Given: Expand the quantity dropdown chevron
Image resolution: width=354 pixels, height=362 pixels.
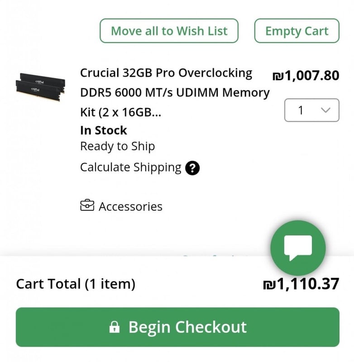Looking at the screenshot, I should point(325,110).
